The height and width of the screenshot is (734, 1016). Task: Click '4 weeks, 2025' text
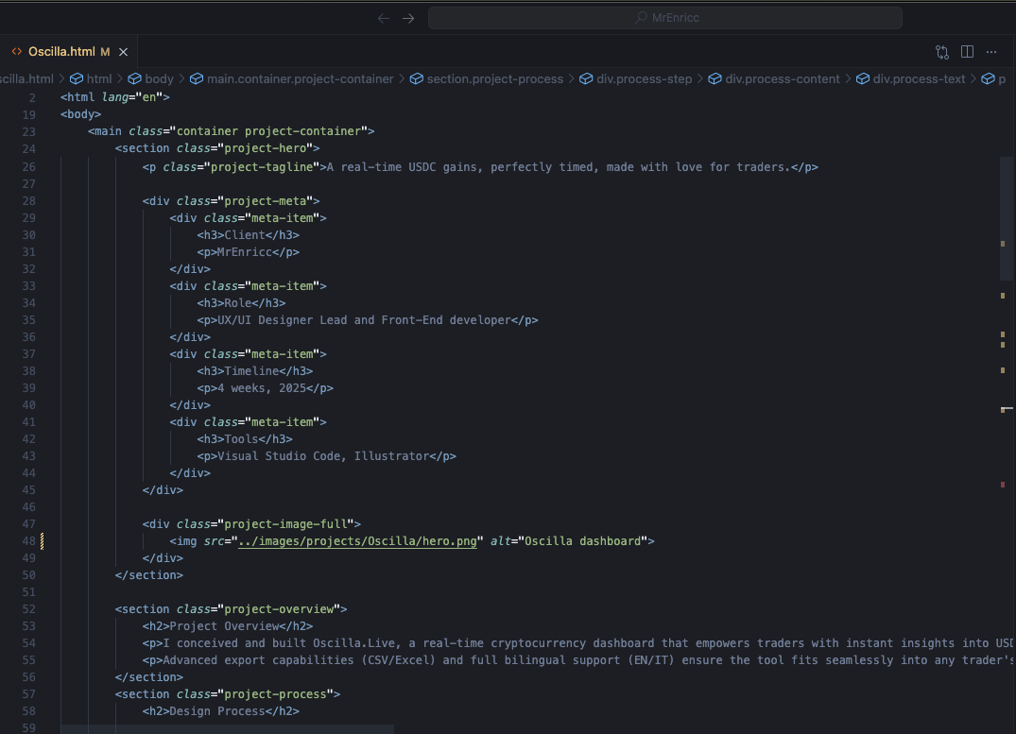pyautogui.click(x=262, y=388)
